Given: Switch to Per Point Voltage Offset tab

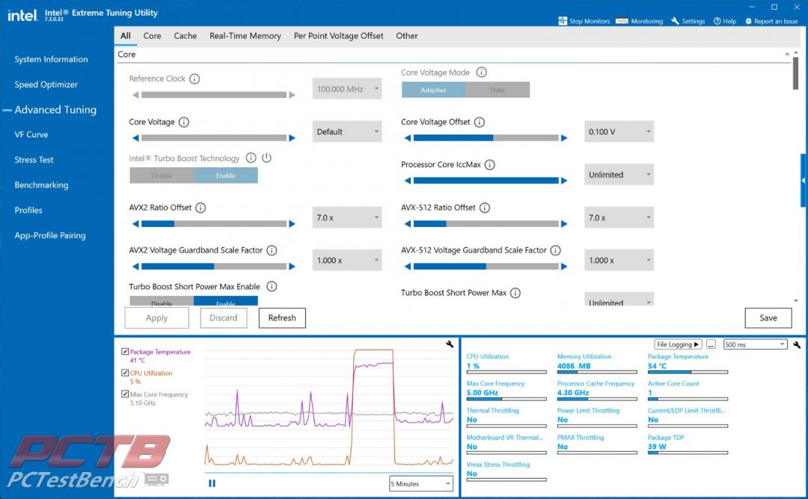Looking at the screenshot, I should (x=339, y=36).
